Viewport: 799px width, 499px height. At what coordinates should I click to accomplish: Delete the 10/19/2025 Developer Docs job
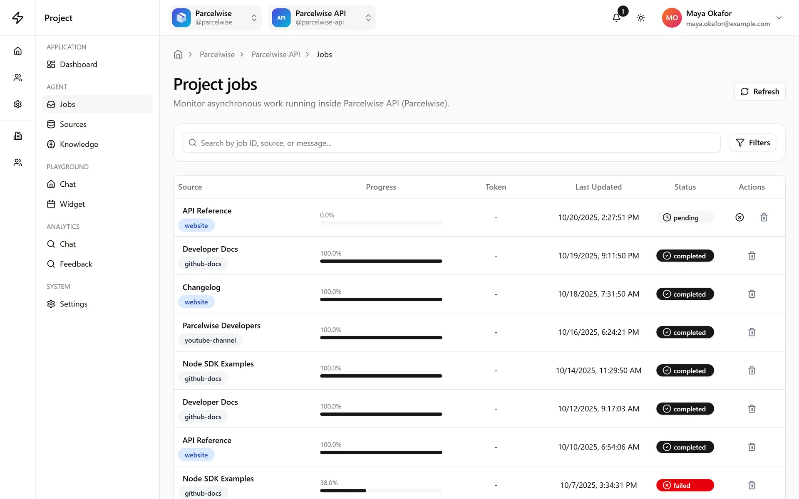[752, 255]
